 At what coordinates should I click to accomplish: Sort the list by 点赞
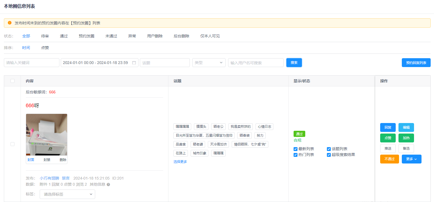[x=45, y=48]
